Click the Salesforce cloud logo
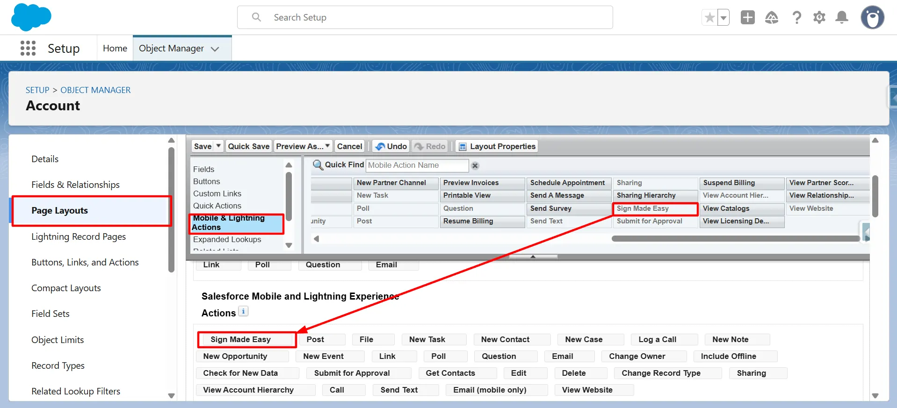The width and height of the screenshot is (897, 408). [x=31, y=17]
